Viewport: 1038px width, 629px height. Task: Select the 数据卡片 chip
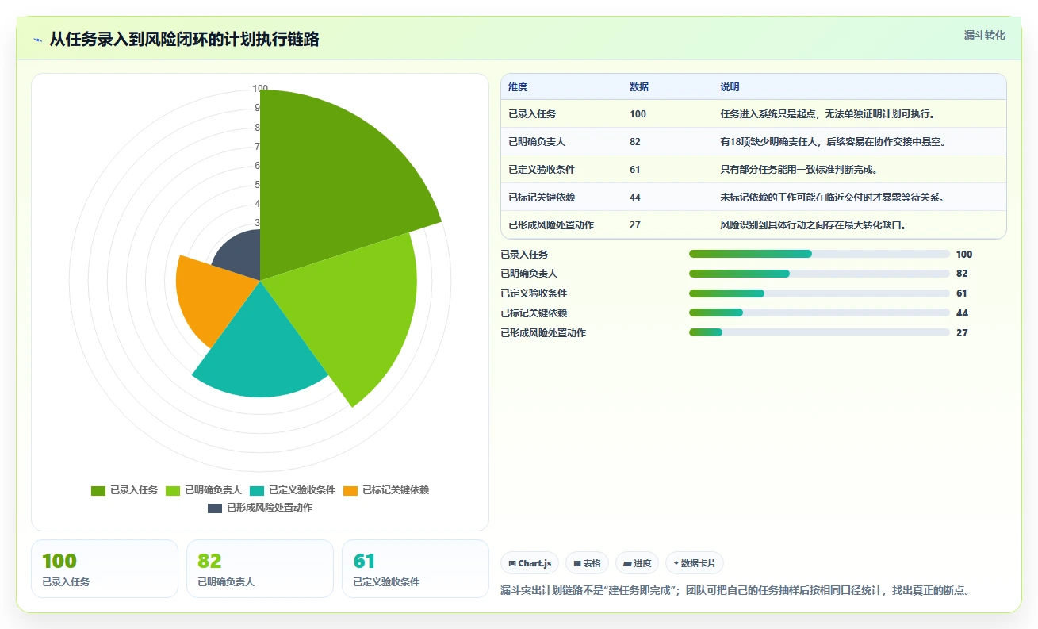(x=694, y=563)
